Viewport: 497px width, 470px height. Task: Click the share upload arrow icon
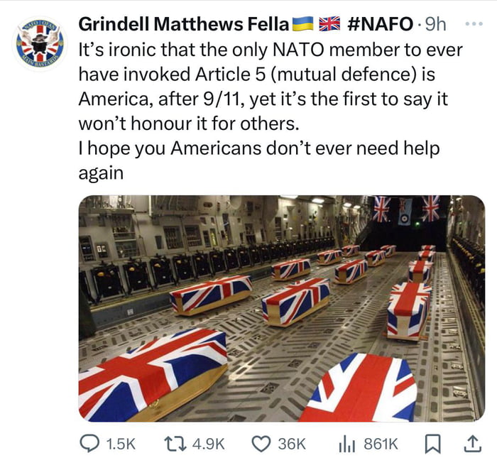click(x=471, y=444)
